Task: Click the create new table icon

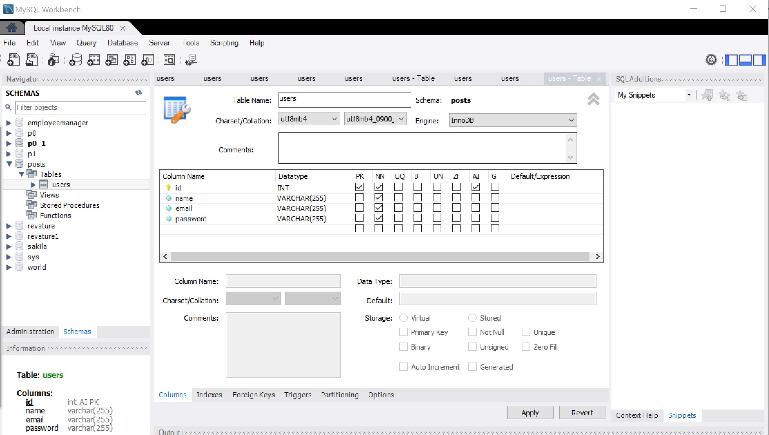Action: (93, 60)
